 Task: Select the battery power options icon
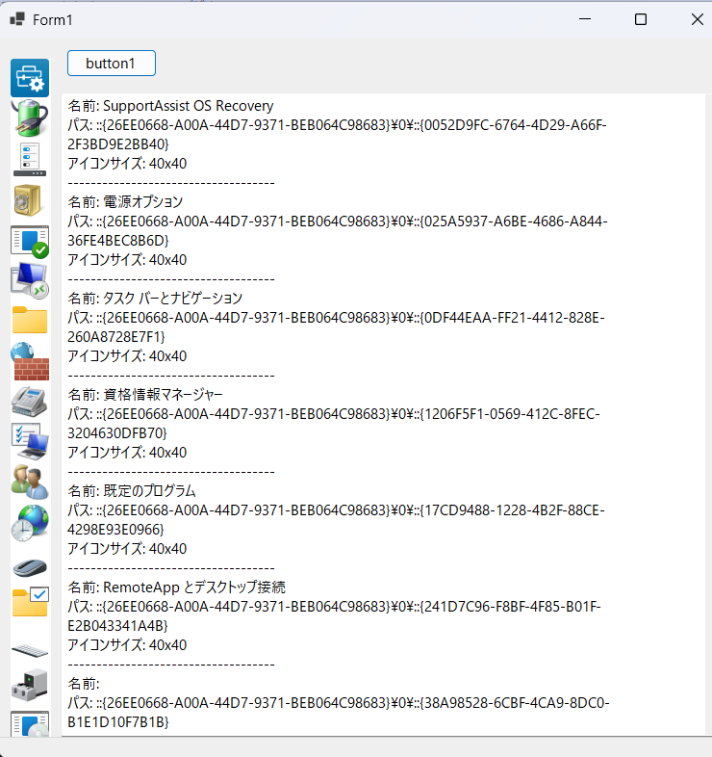[x=30, y=117]
